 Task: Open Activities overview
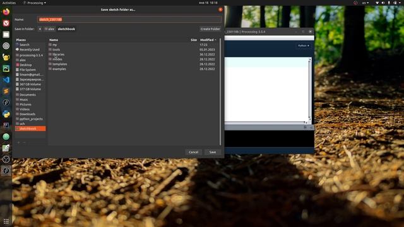[x=9, y=3]
